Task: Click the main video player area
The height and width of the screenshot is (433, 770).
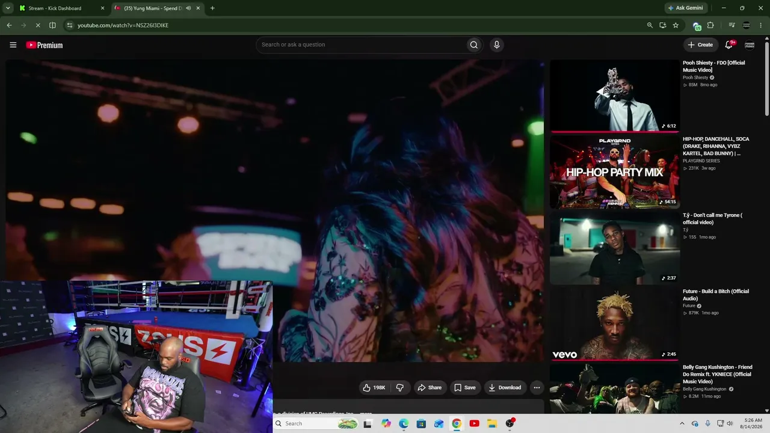Action: click(275, 211)
